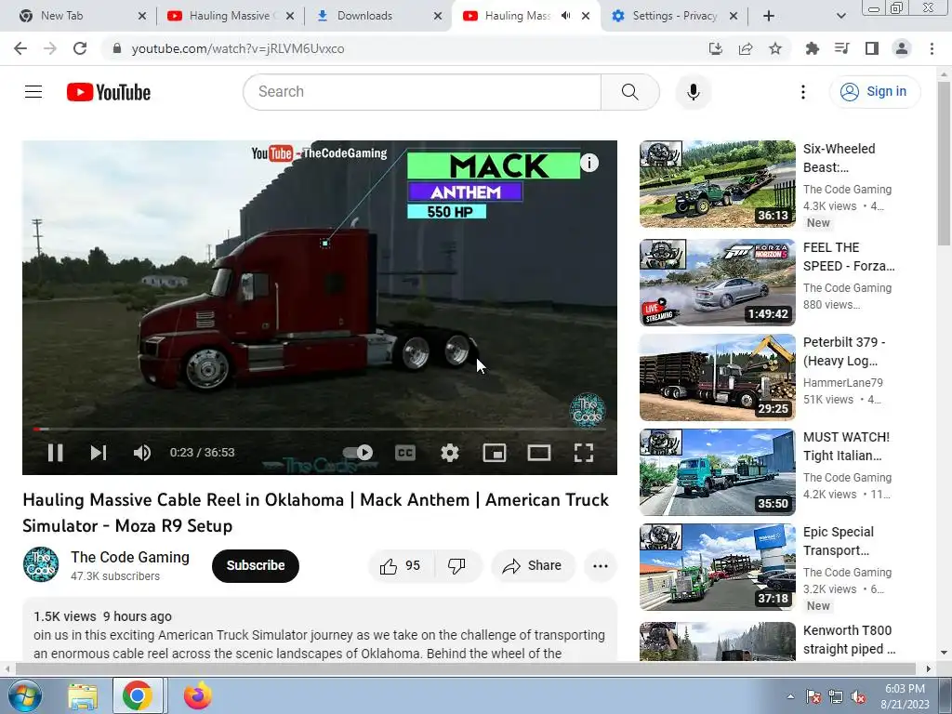This screenshot has height=714, width=952.
Task: Toggle Chrome side panel
Action: click(872, 48)
